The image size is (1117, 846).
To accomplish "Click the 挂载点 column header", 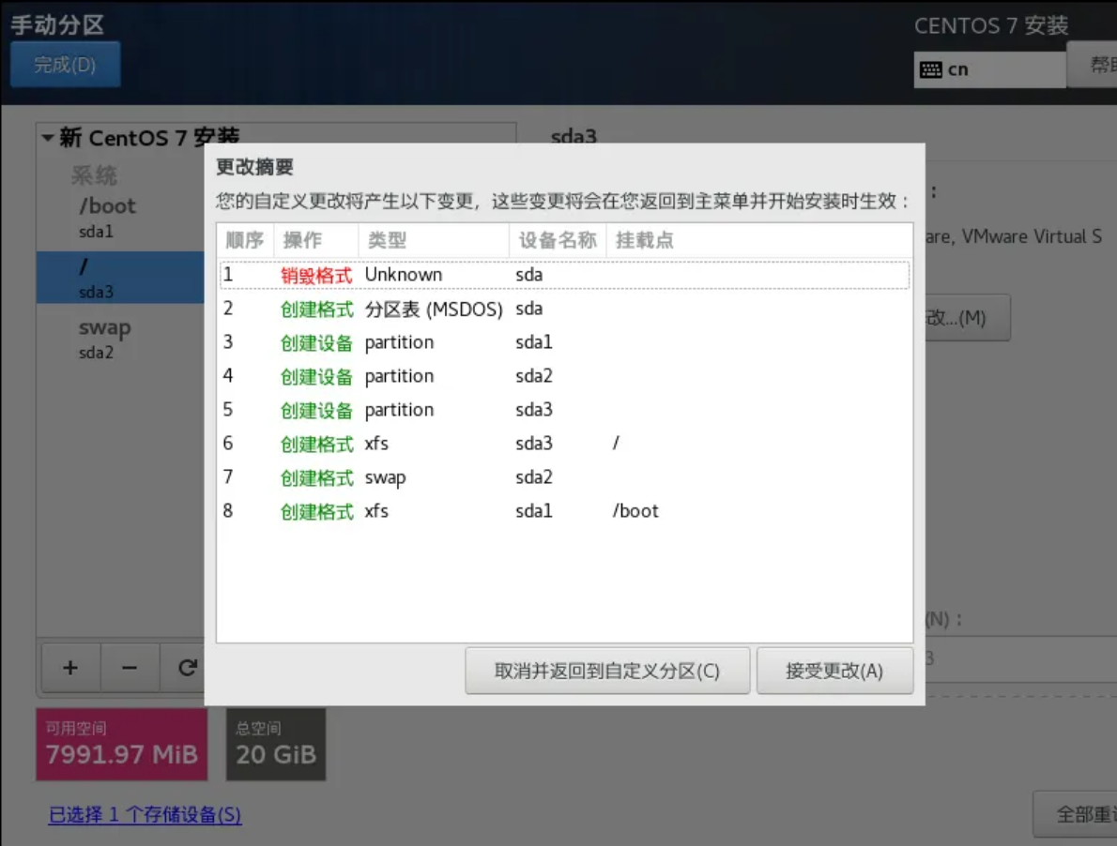I will point(644,240).
